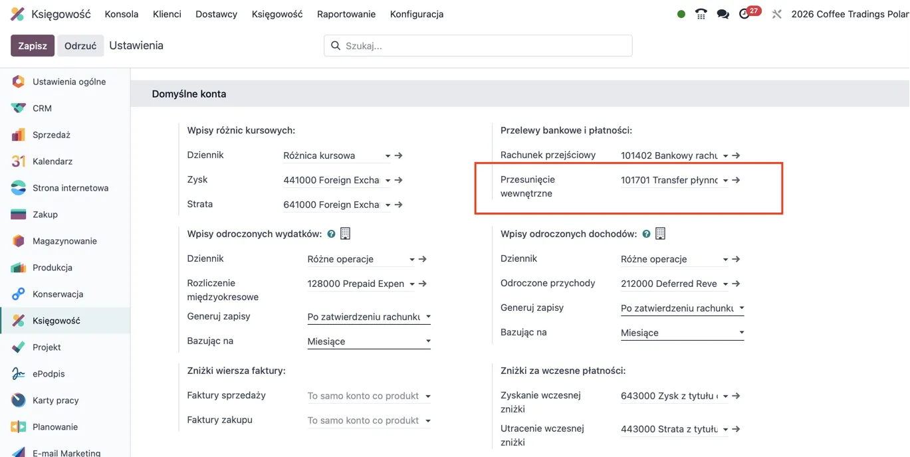This screenshot has height=457, width=910.
Task: Open the 441000 Foreign Exchange account arrow link
Action: tap(399, 180)
